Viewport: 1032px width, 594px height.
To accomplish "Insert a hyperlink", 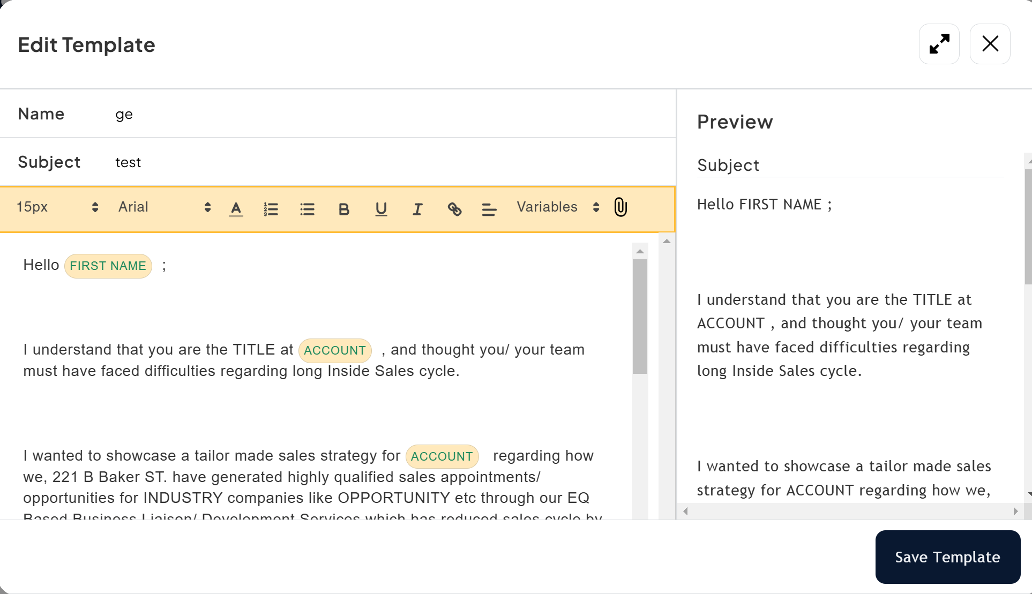I will pos(454,209).
